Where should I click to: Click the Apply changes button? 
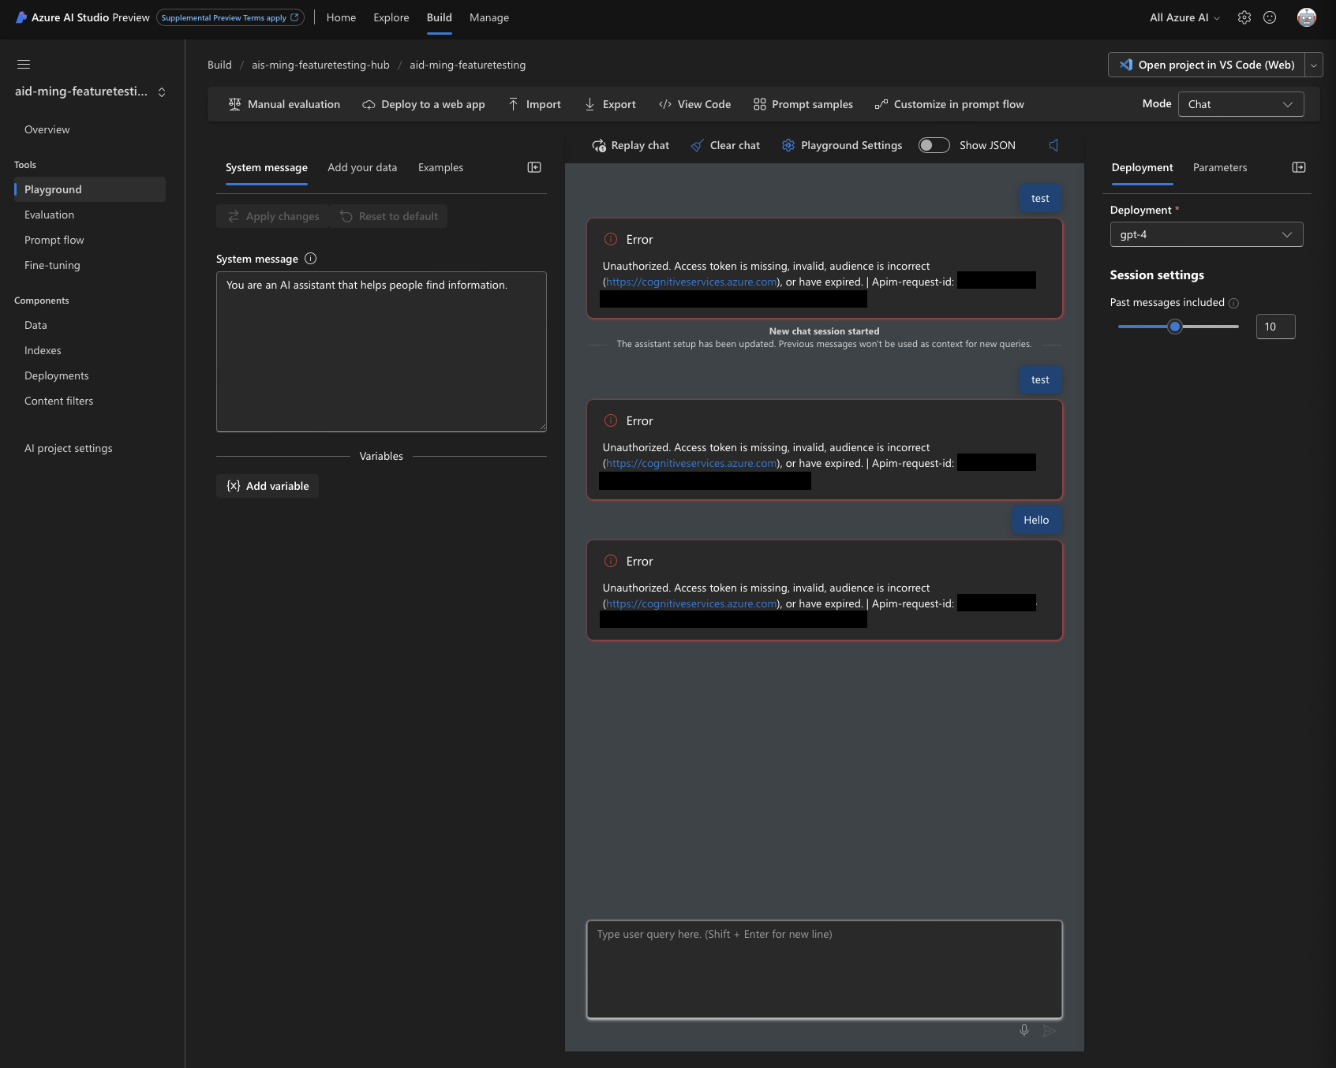pos(273,216)
